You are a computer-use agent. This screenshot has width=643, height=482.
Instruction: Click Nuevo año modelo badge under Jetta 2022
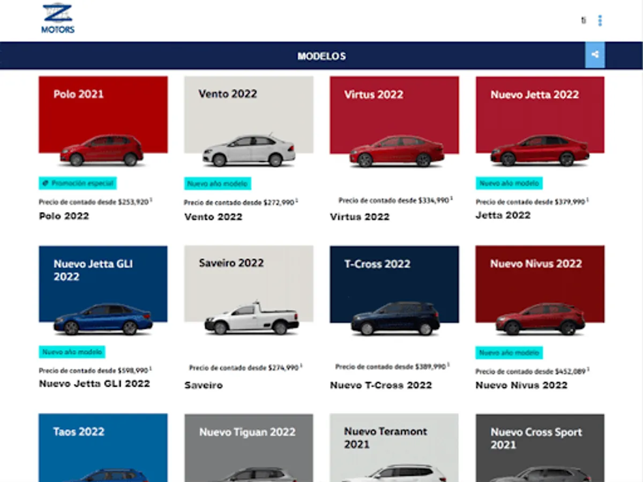pos(509,183)
